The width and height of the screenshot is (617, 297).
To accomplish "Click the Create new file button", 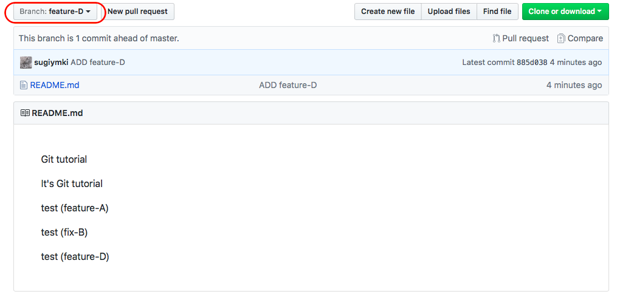I will coord(388,12).
